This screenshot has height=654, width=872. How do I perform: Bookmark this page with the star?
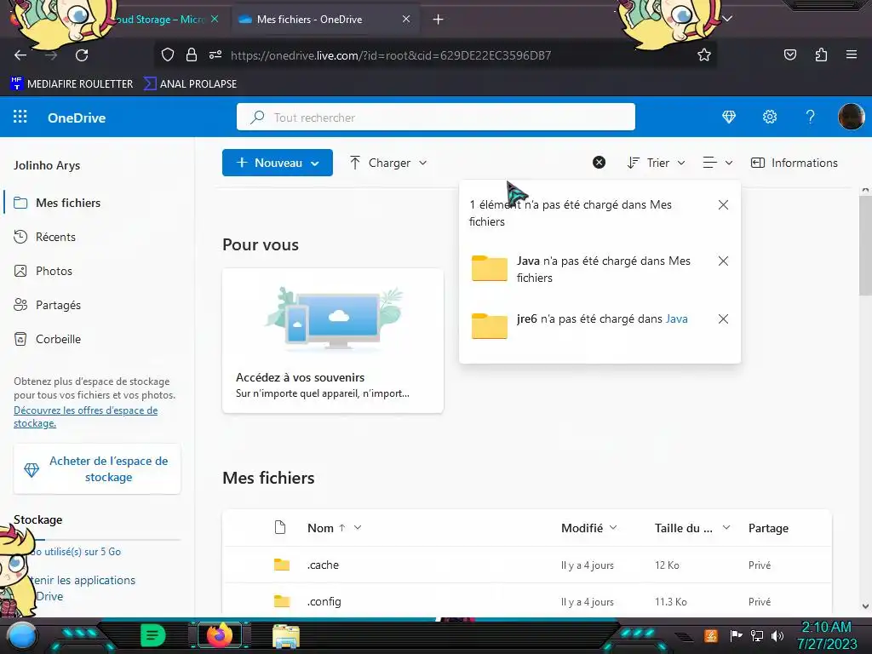704,55
